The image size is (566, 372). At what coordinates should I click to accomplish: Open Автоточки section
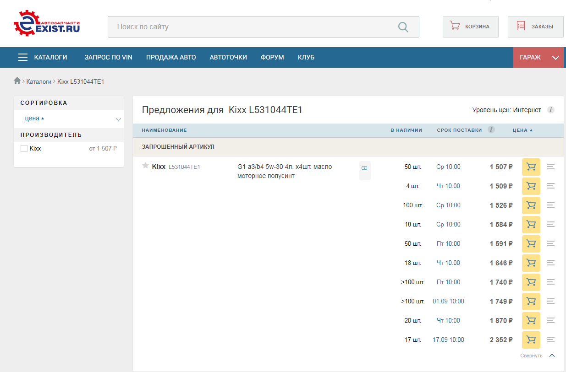228,57
